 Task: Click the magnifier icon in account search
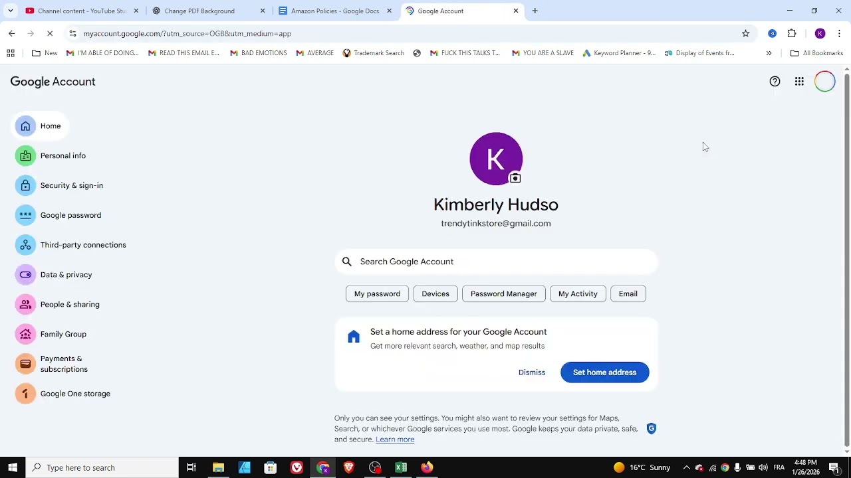point(346,262)
